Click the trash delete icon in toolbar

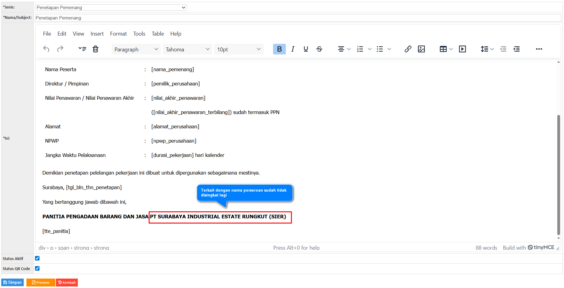(x=95, y=49)
